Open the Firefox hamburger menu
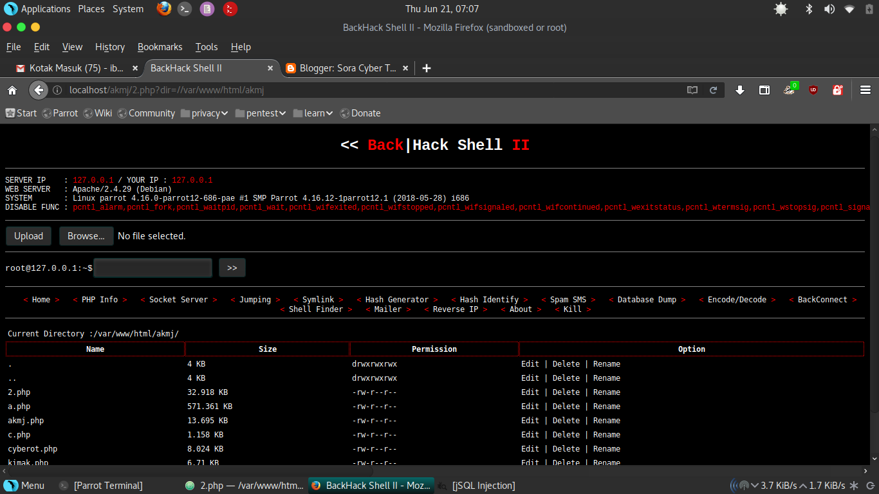 (865, 90)
